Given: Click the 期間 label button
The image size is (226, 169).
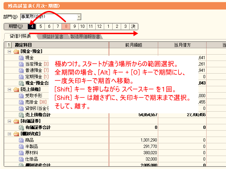Looking at the screenshot, I should click(15, 26).
